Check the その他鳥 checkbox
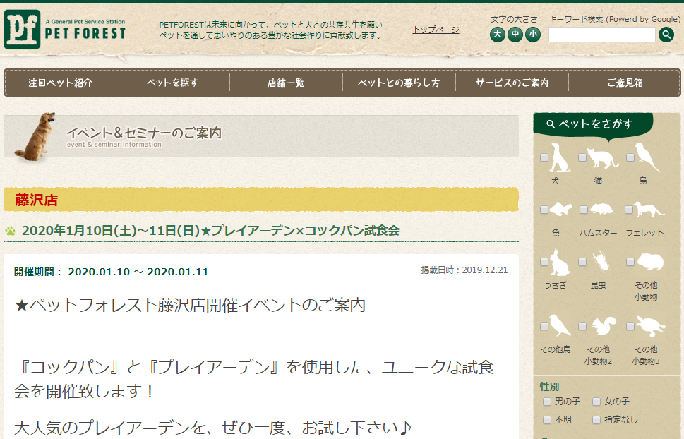Image resolution: width=684 pixels, height=439 pixels. (544, 326)
